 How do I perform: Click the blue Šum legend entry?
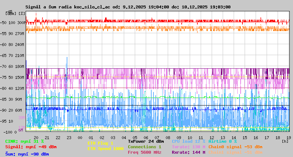click(x=27, y=154)
